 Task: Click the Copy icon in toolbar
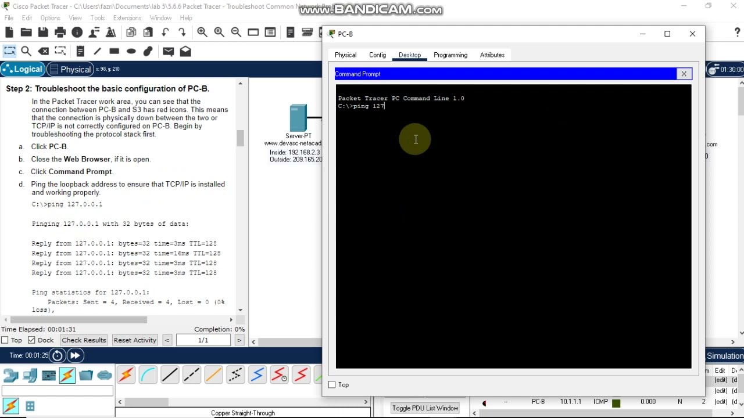(x=131, y=33)
